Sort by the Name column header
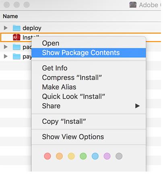The width and height of the screenshot is (163, 174). tap(10, 16)
